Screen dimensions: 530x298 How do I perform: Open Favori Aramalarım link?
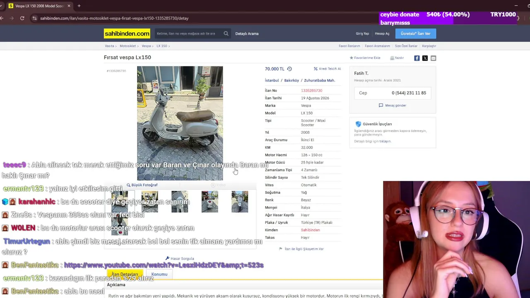pos(378,46)
